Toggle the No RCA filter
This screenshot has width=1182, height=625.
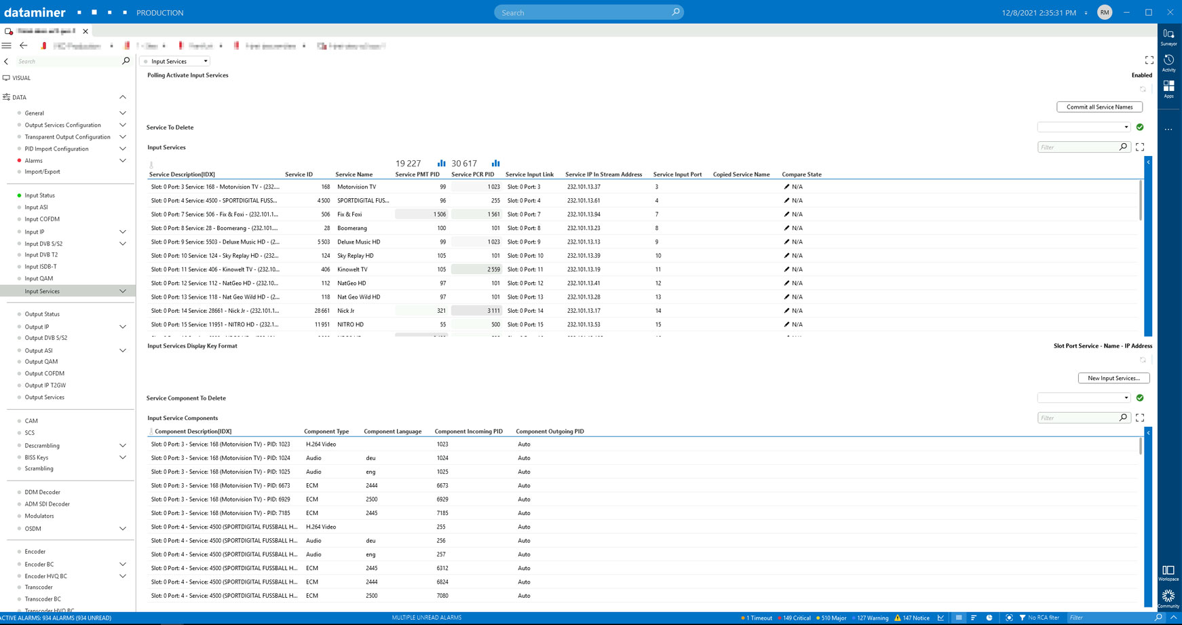pos(1039,618)
